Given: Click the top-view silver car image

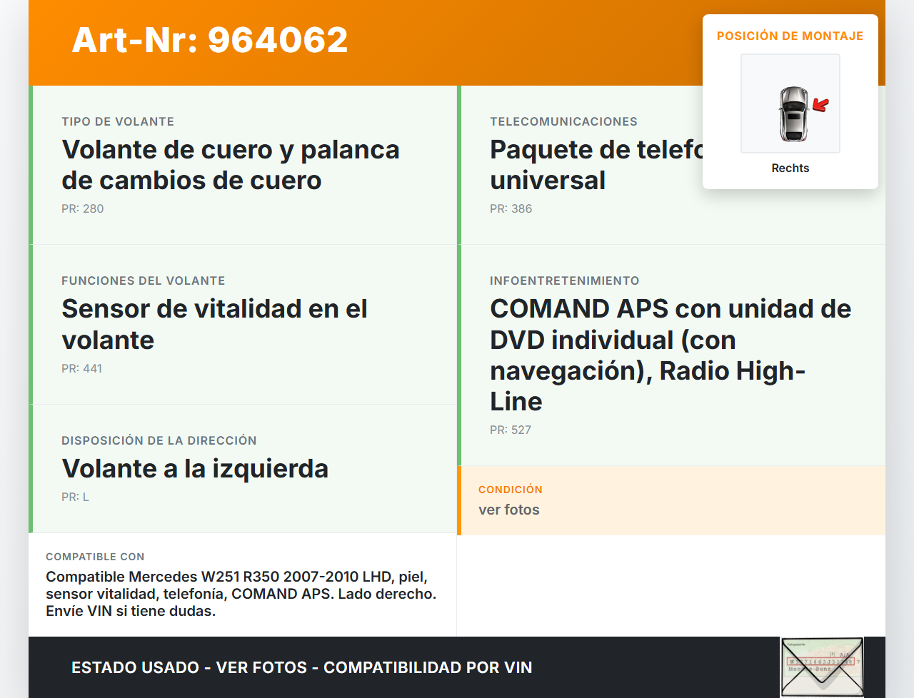Looking at the screenshot, I should point(793,113).
